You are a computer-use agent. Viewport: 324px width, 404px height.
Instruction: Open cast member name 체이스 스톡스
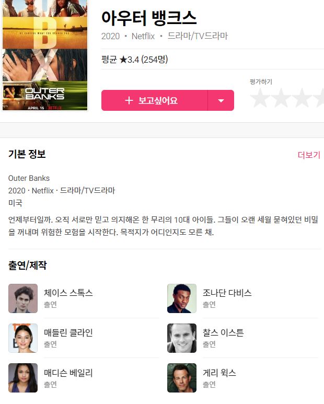click(68, 293)
